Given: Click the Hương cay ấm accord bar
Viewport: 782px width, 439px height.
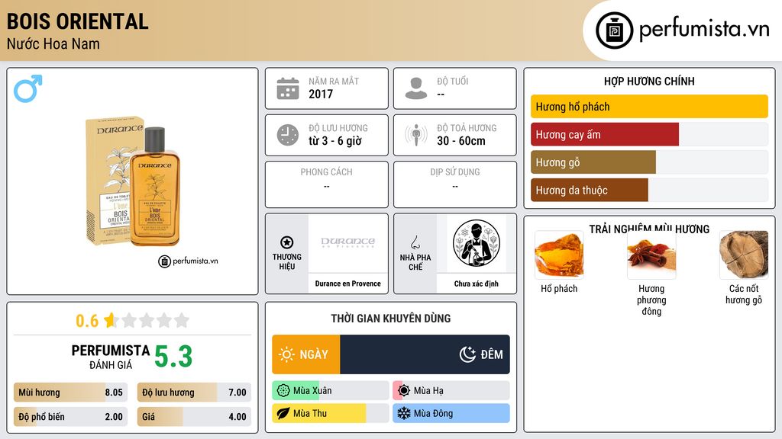Looking at the screenshot, I should (649, 134).
